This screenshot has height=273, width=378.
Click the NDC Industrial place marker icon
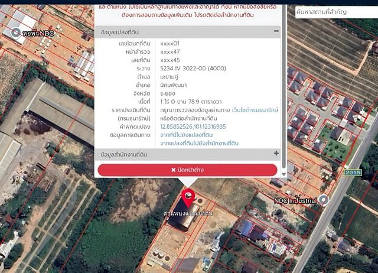324,200
